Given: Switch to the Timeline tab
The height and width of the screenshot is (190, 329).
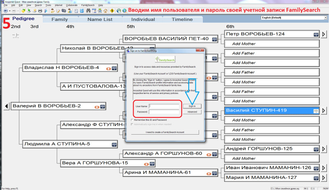Looking at the screenshot, I should [182, 19].
